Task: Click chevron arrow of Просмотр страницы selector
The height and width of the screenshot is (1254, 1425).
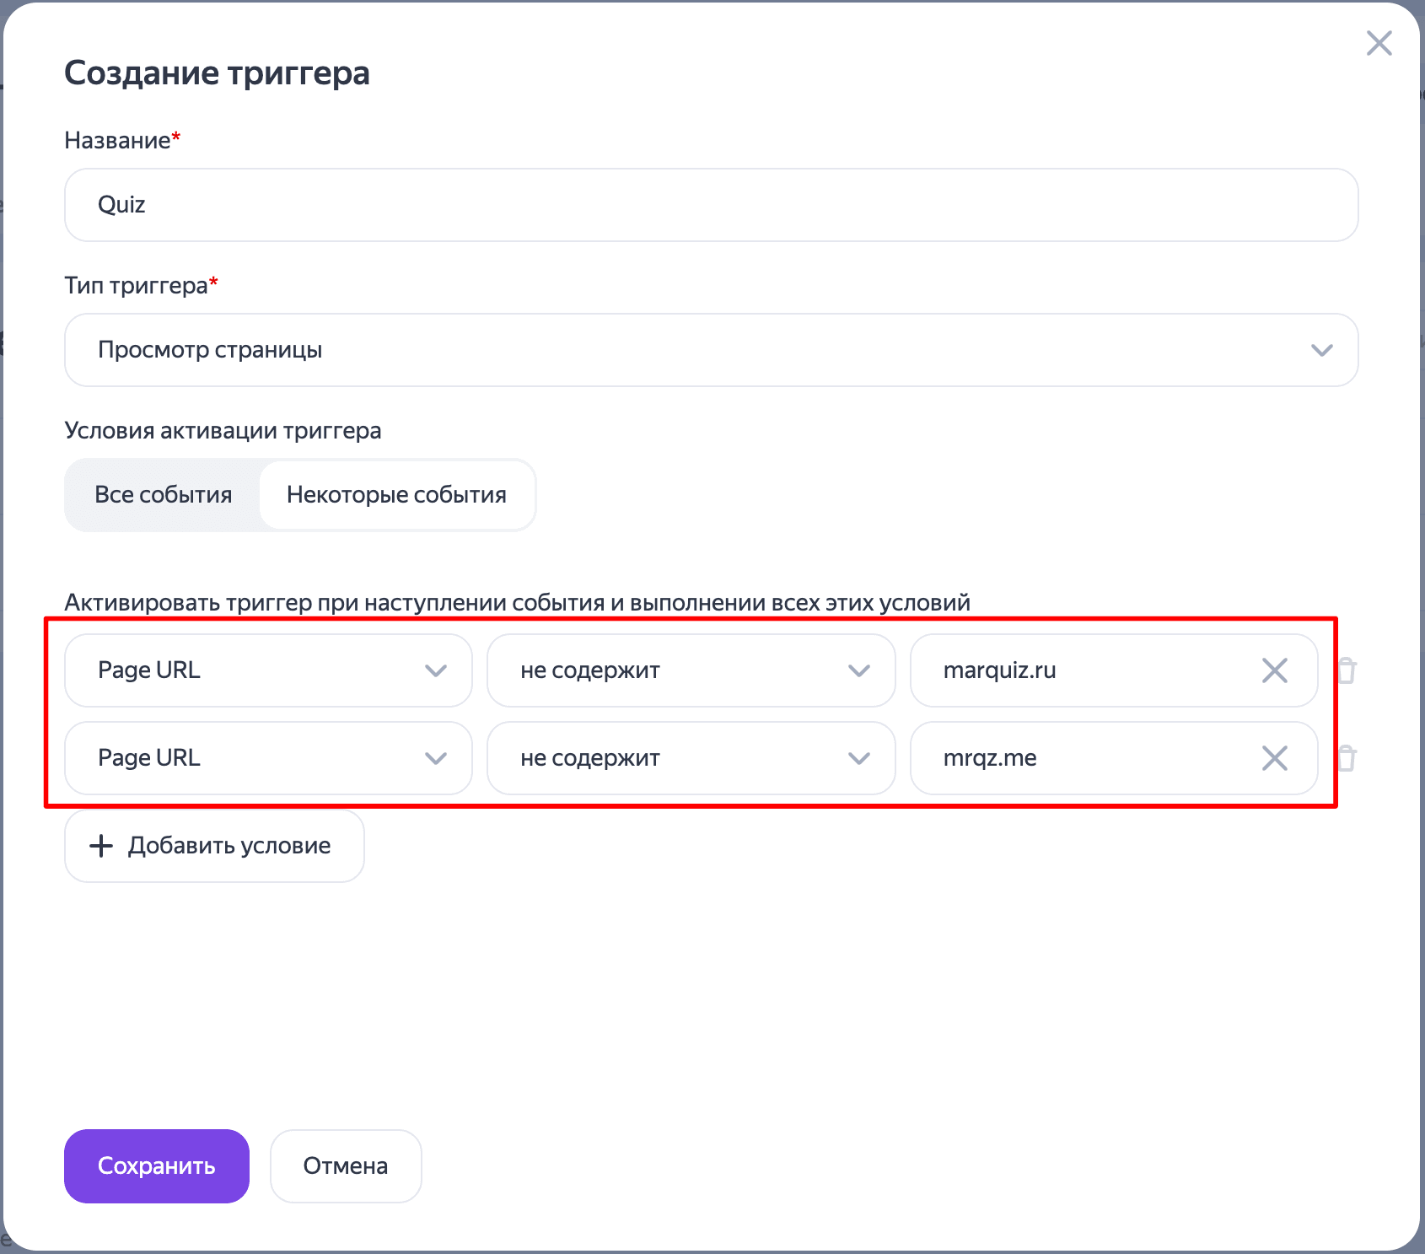Action: tap(1321, 350)
